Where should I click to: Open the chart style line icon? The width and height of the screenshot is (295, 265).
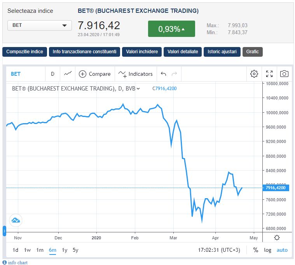click(x=68, y=74)
